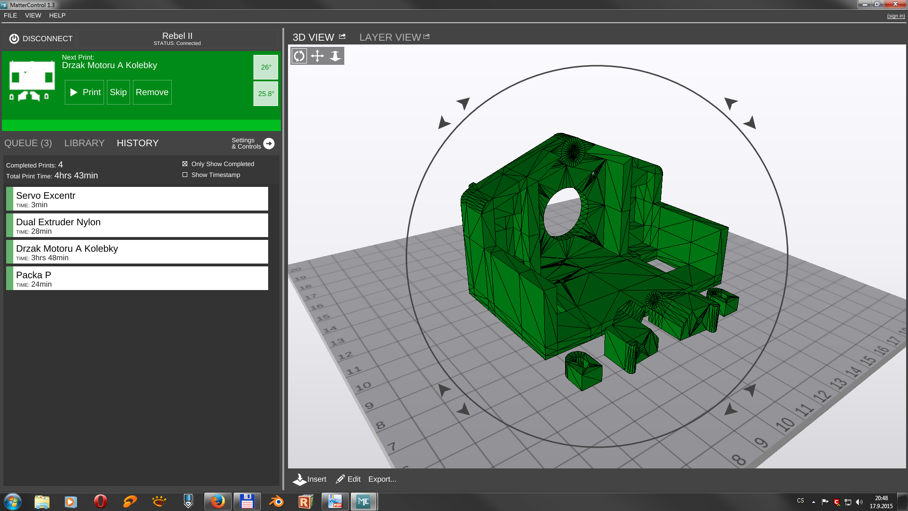Pop out the Layer View window
Viewport: 908px width, 511px height.
[x=427, y=36]
